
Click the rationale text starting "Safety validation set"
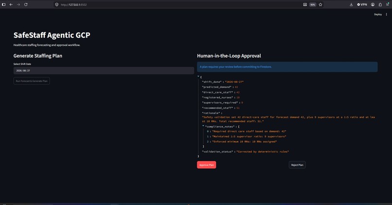(288, 119)
